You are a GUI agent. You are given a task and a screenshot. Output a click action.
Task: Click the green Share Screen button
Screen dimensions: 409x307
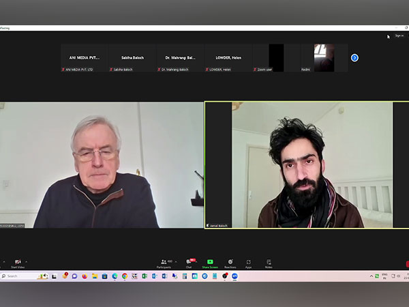[210, 263]
